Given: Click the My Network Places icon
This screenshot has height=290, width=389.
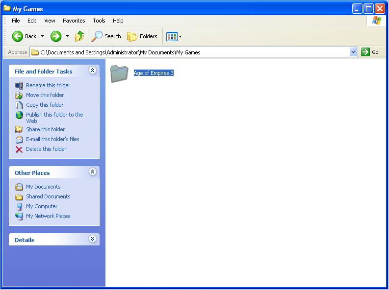Looking at the screenshot, I should click(19, 217).
